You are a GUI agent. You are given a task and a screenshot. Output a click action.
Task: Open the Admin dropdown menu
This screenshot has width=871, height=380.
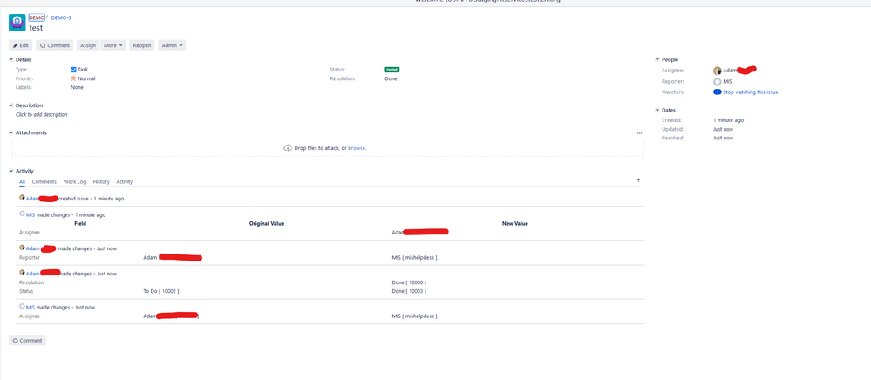pos(172,45)
